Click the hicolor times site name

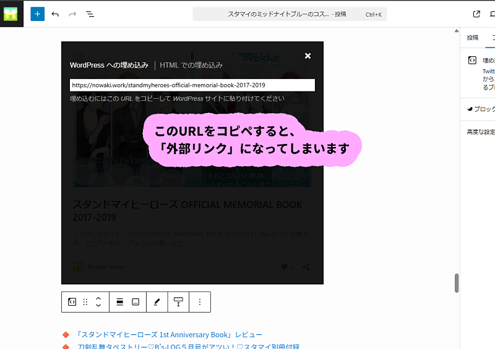coord(106,267)
